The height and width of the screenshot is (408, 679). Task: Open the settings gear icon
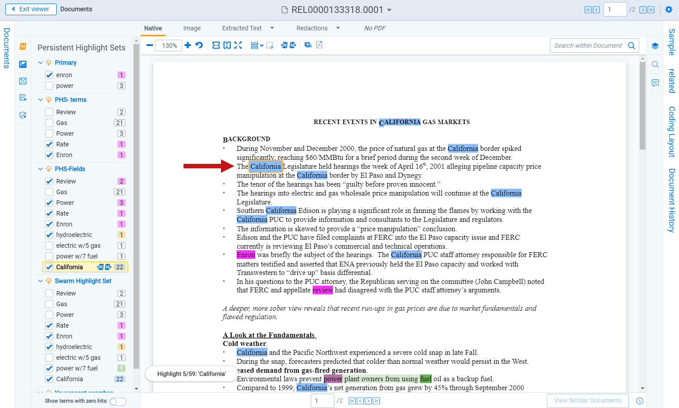669,9
